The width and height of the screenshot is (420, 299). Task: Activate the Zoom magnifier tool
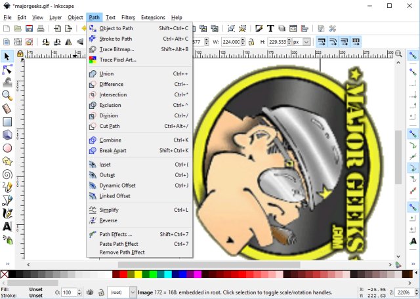[7, 96]
